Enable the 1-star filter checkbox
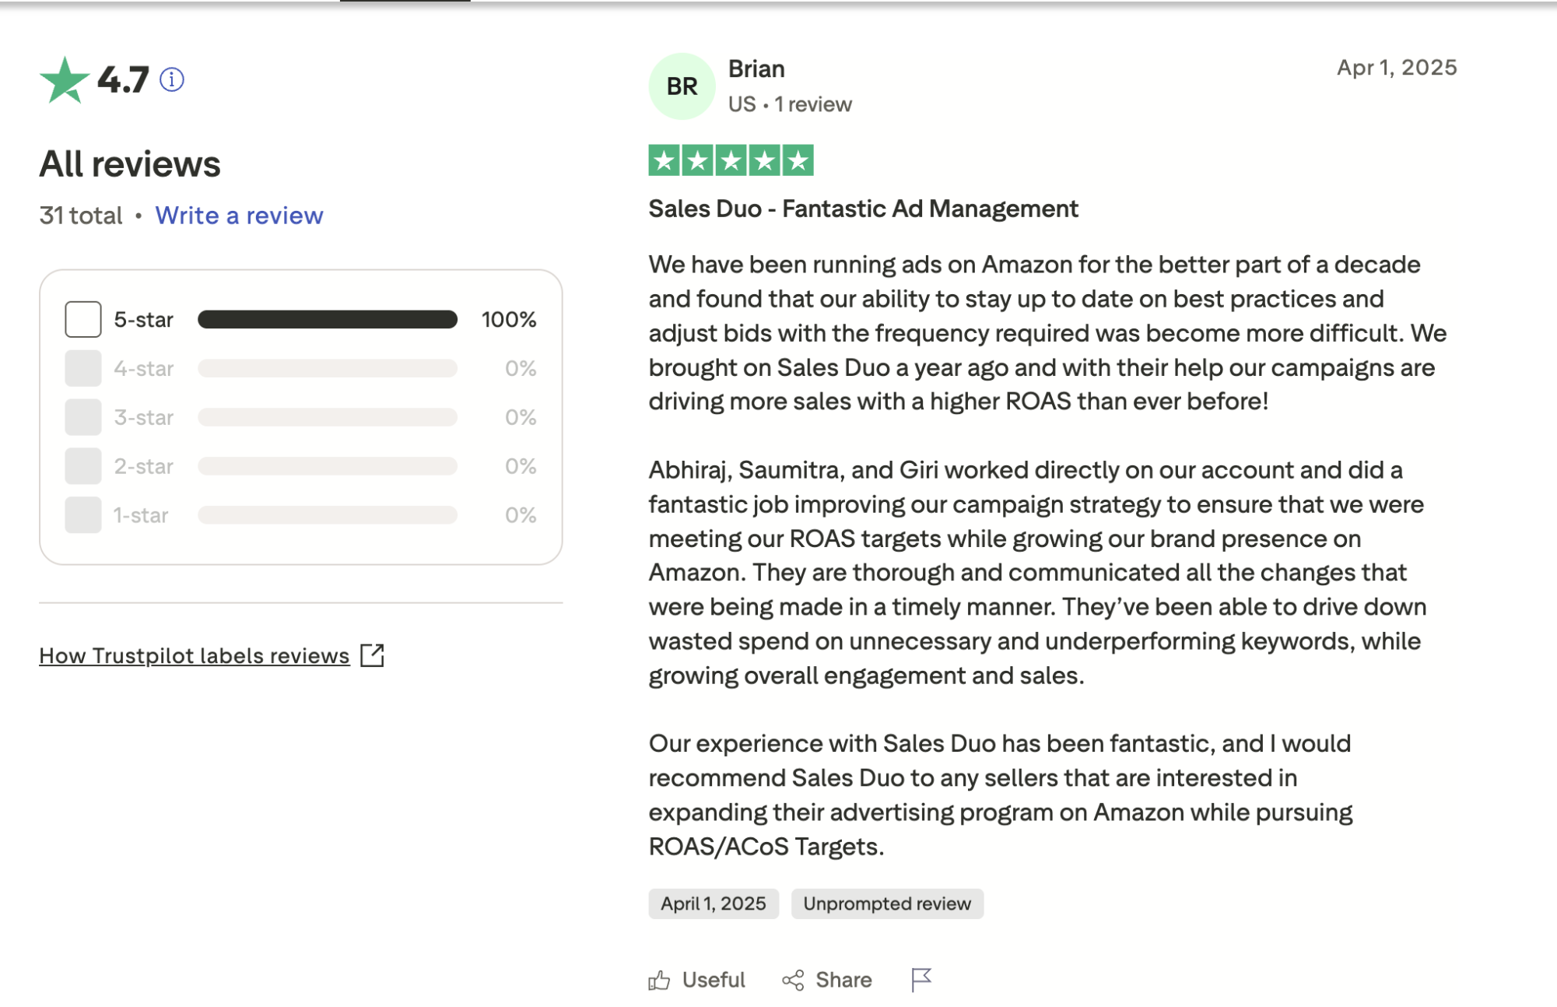1557x1007 pixels. (x=83, y=515)
